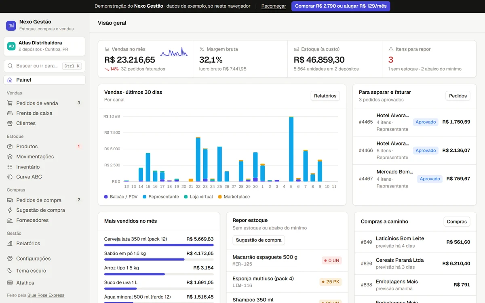The width and height of the screenshot is (485, 303).
Task: Open purchase #838 Embalagens Mais
Action: click(x=415, y=285)
